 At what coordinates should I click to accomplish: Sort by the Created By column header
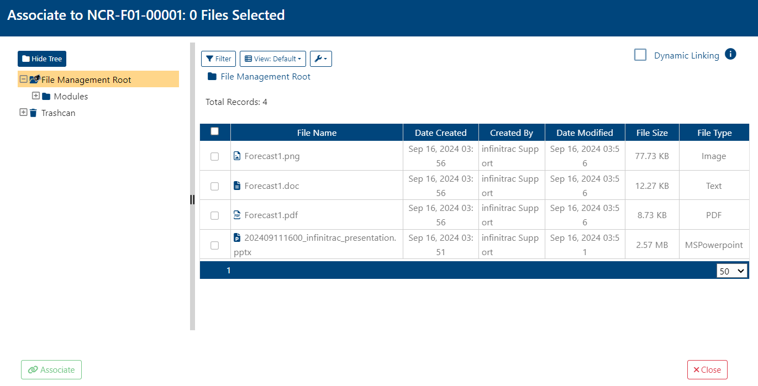(x=512, y=133)
